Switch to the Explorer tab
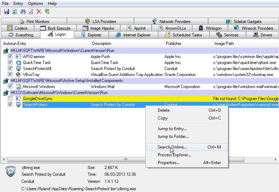The width and height of the screenshot is (279, 192). (x=91, y=35)
